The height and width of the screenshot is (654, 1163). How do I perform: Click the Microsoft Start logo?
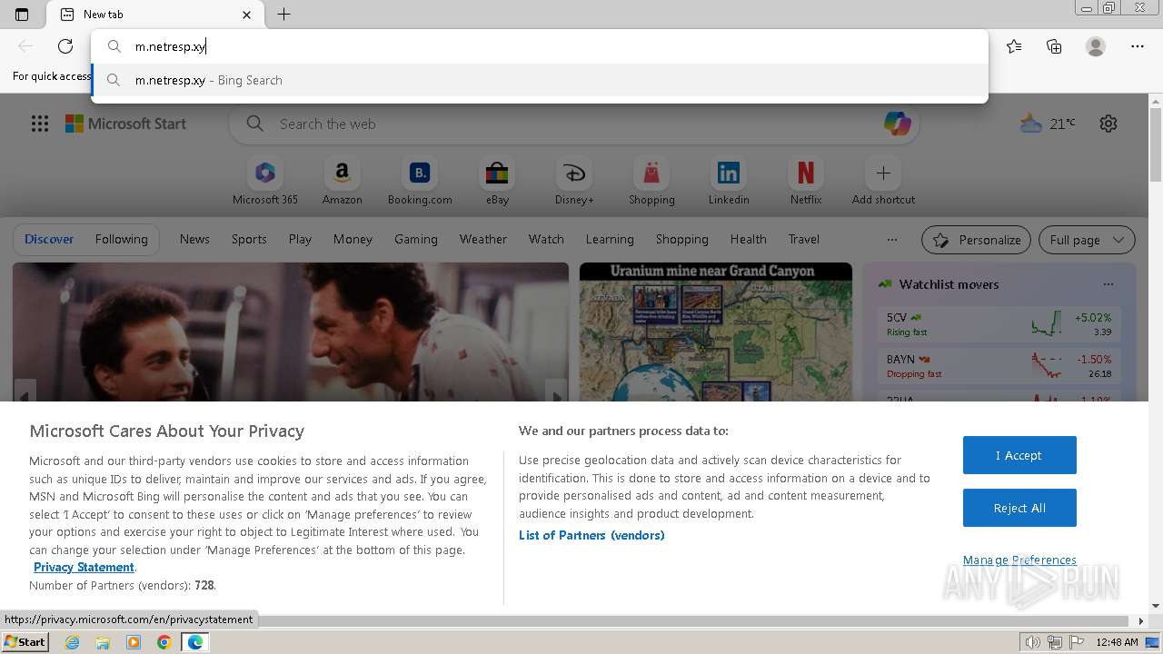[x=125, y=124]
